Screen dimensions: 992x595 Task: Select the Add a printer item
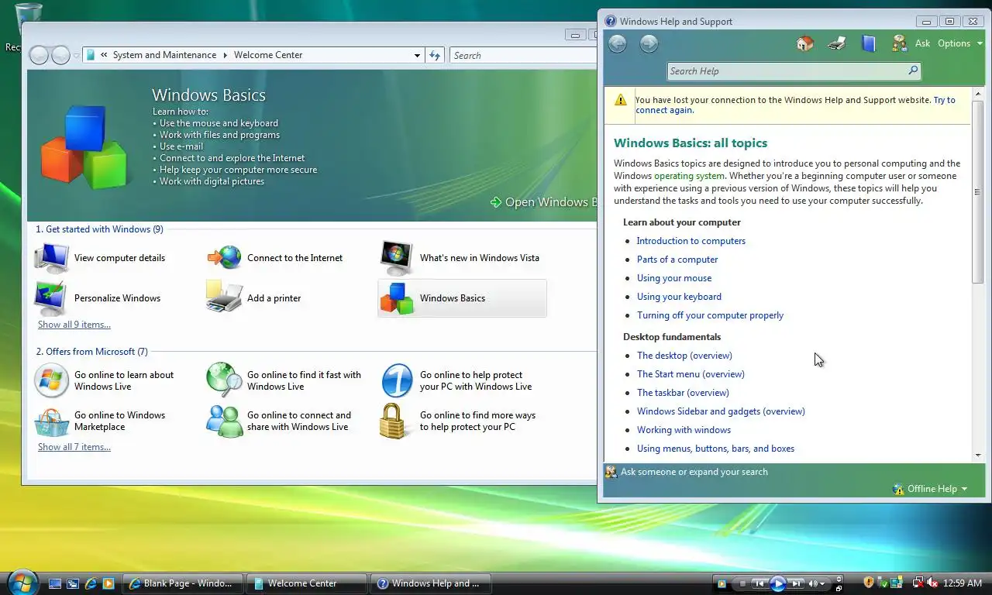pyautogui.click(x=254, y=298)
